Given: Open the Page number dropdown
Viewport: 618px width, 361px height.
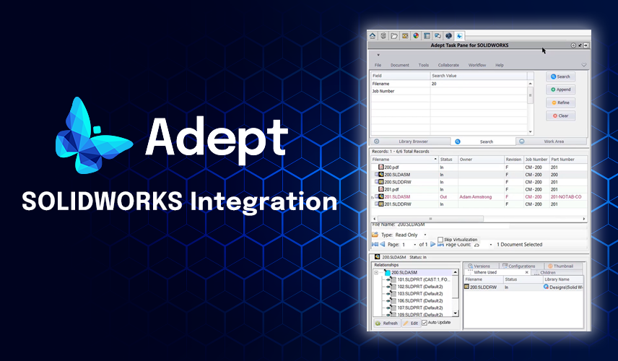Looking at the screenshot, I should [x=414, y=245].
